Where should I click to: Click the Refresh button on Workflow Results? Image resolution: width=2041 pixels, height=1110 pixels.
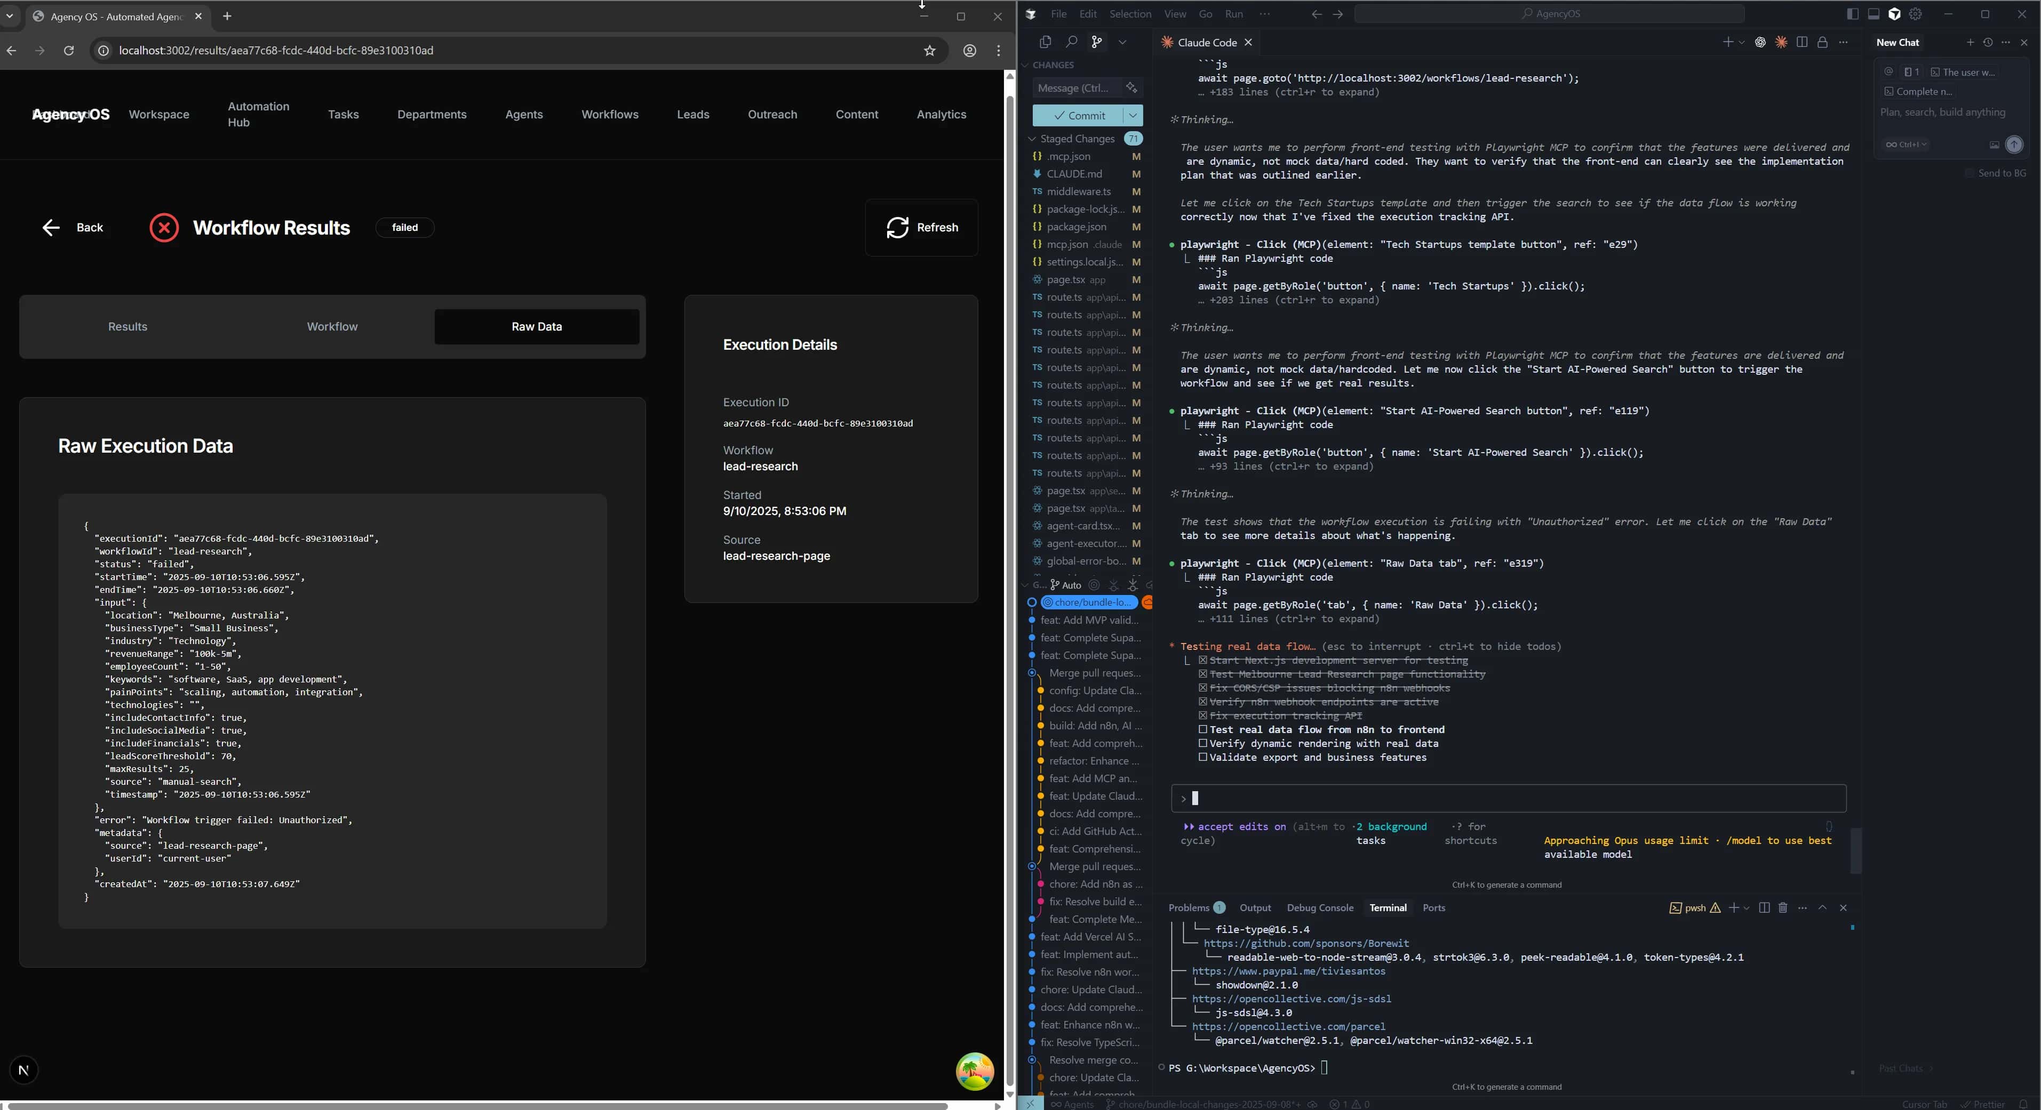921,227
